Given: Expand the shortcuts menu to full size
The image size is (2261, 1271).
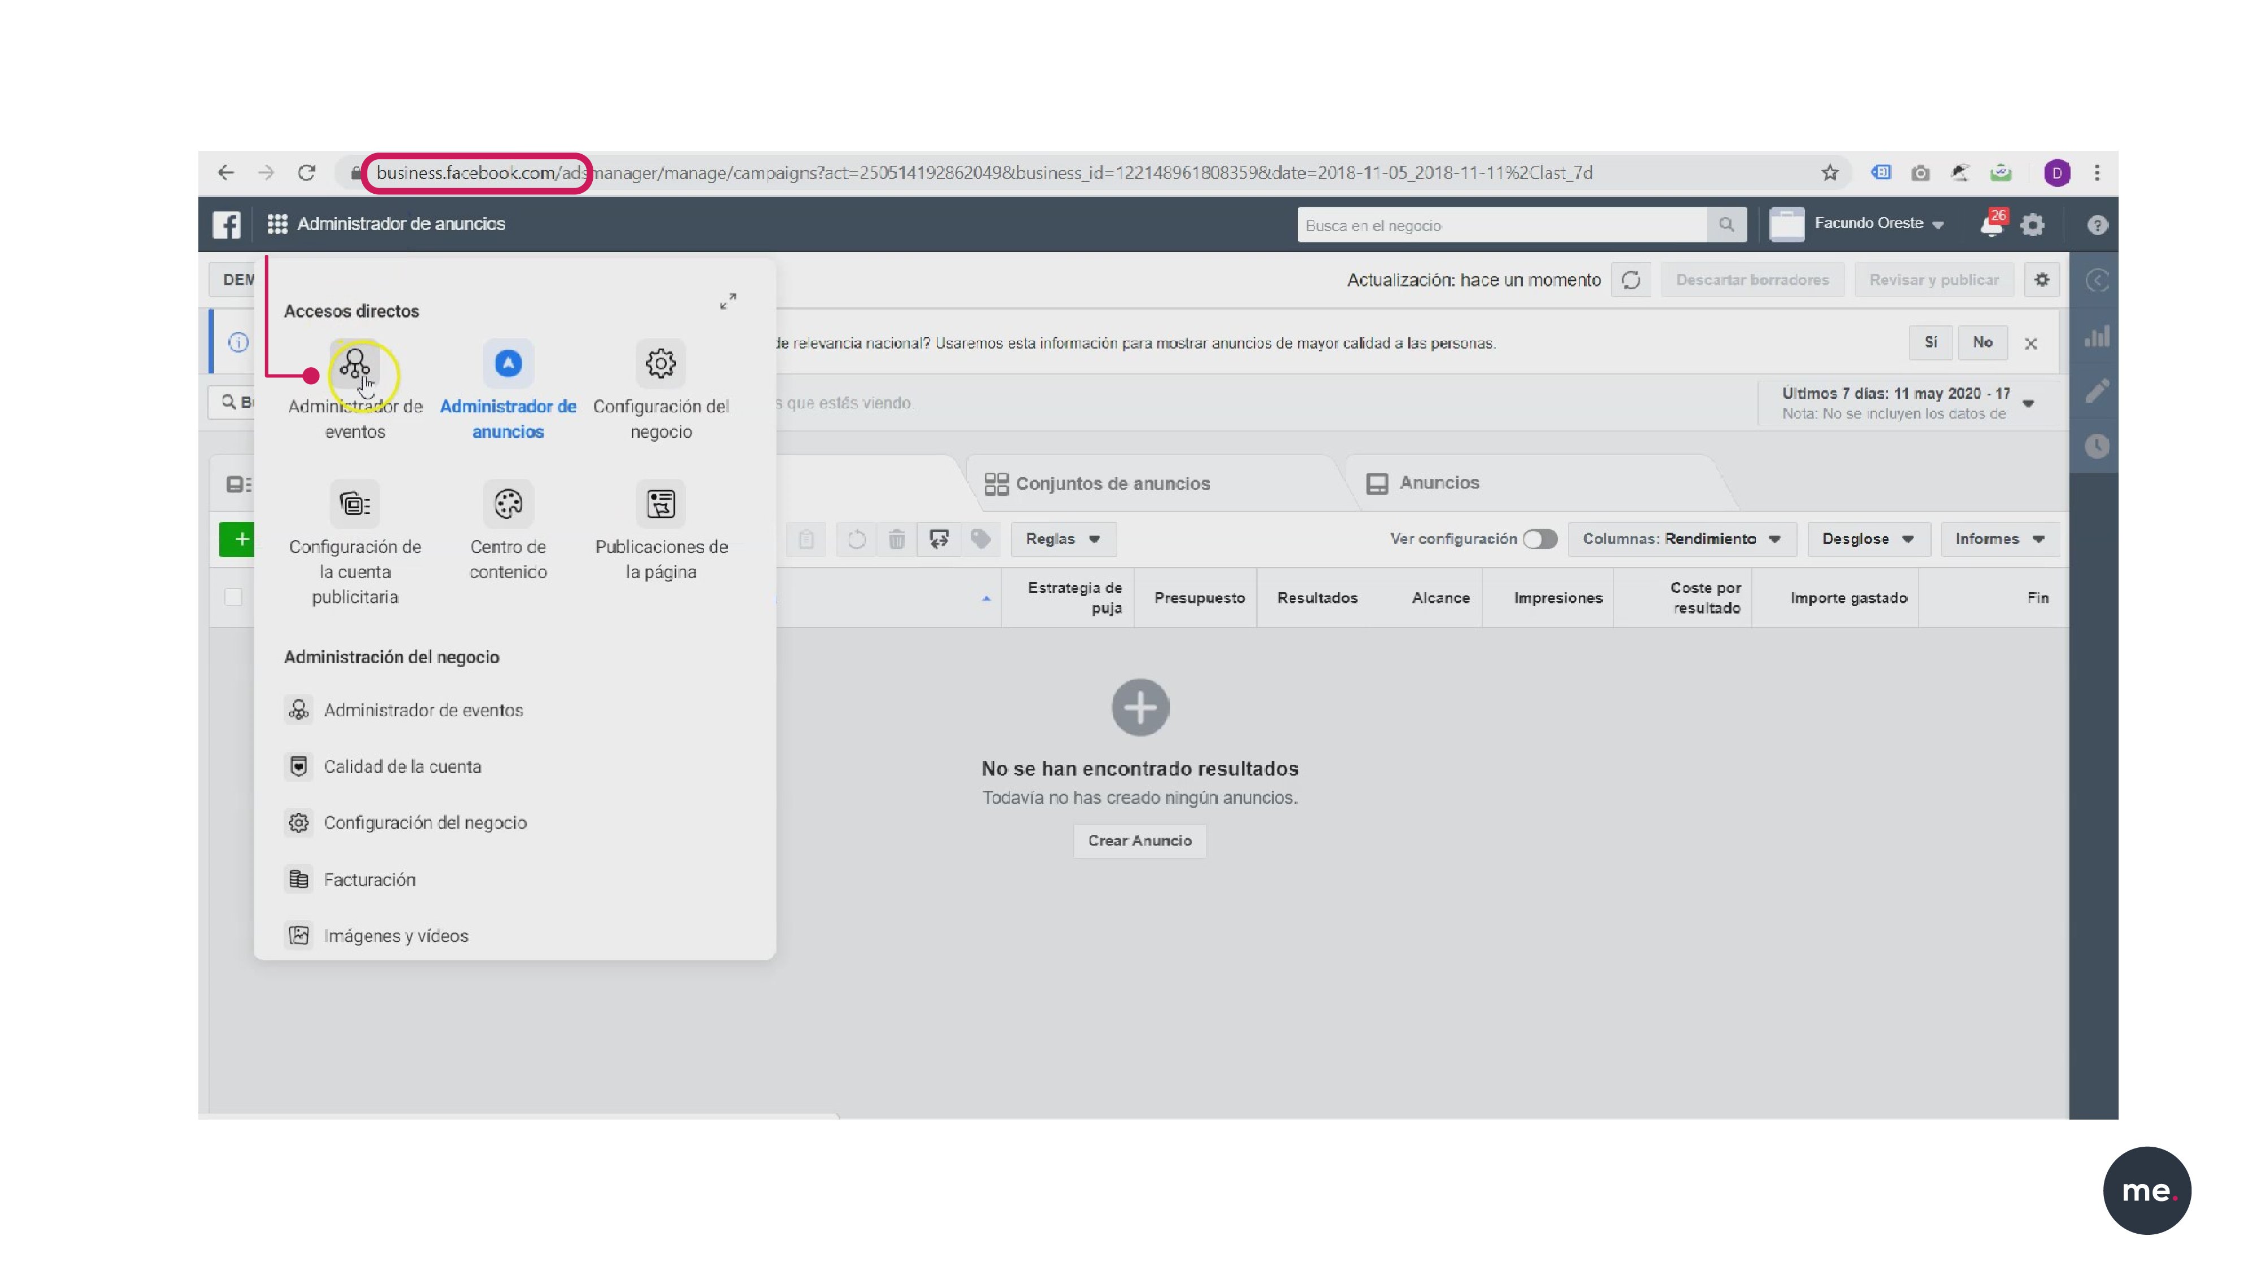Looking at the screenshot, I should click(728, 302).
